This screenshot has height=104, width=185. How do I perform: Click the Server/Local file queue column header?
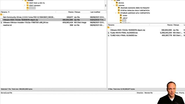(x=6, y=93)
